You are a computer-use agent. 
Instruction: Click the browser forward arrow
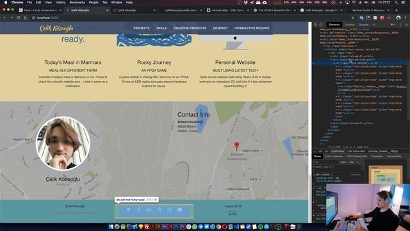click(12, 18)
